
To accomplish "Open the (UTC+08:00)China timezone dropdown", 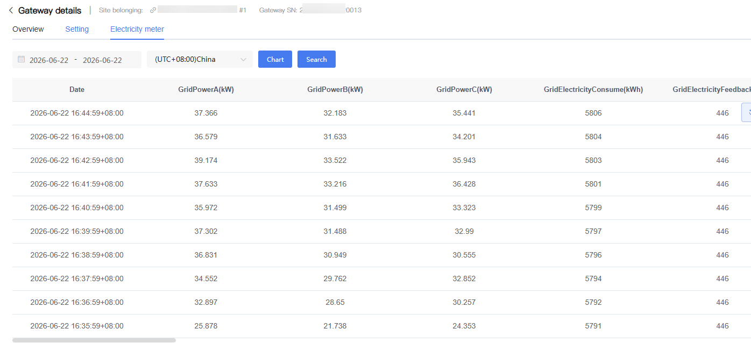I will tap(200, 59).
